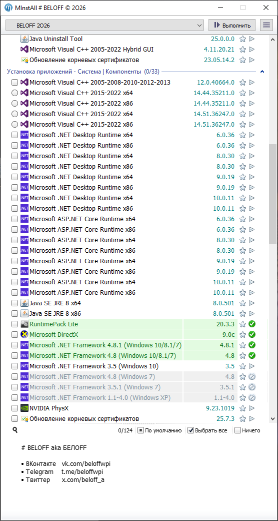Star Microsoft Visual C++ 2005-2022 Hybrid GUI
This screenshot has height=521, width=278.
[x=243, y=50]
